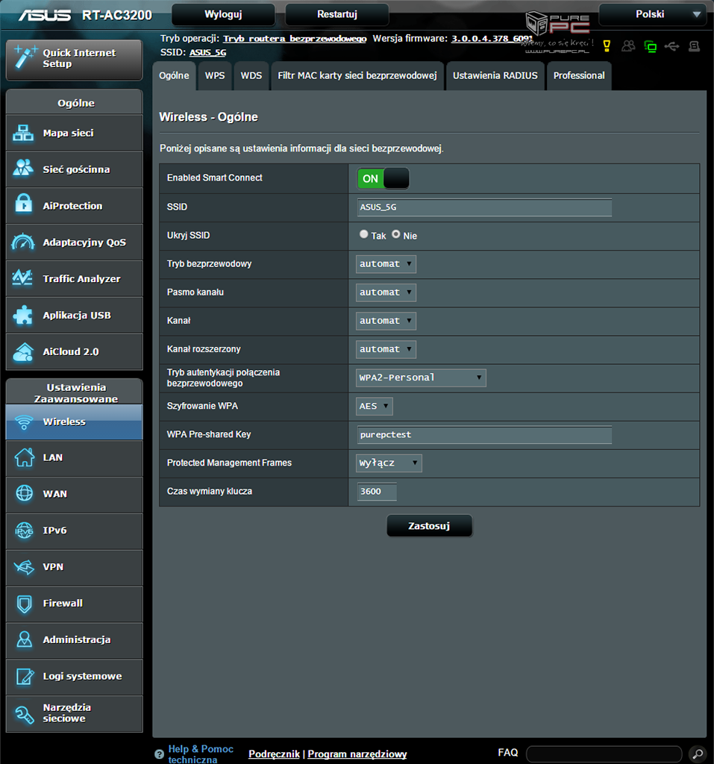The width and height of the screenshot is (714, 764).
Task: Click the firmware version 3.0.0.4.378 link
Action: click(491, 39)
